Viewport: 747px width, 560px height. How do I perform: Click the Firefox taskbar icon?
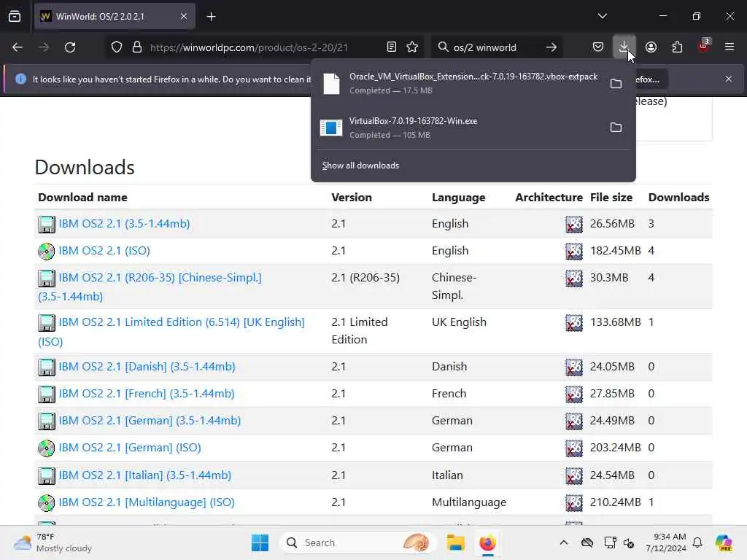pyautogui.click(x=487, y=542)
